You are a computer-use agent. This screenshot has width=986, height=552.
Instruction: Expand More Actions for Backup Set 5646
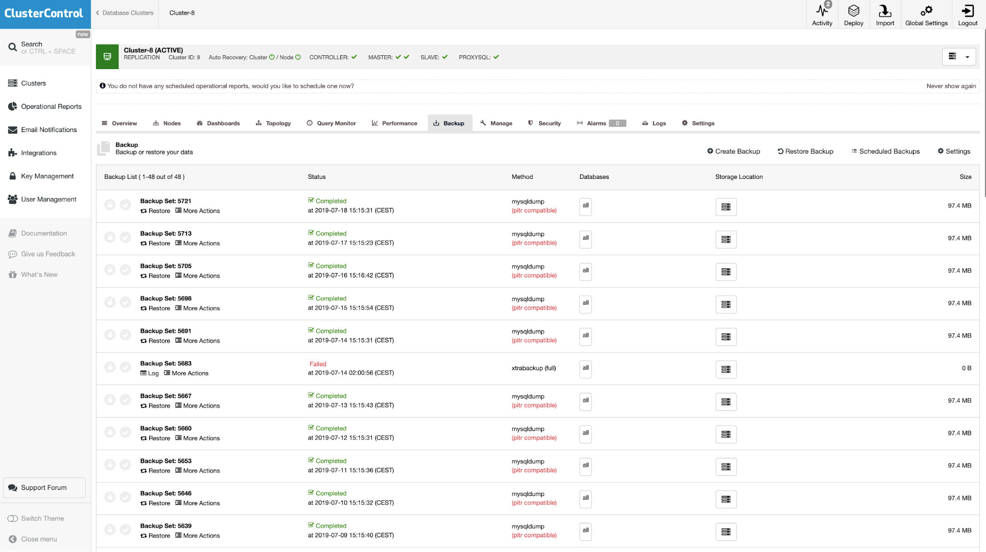[x=197, y=504]
